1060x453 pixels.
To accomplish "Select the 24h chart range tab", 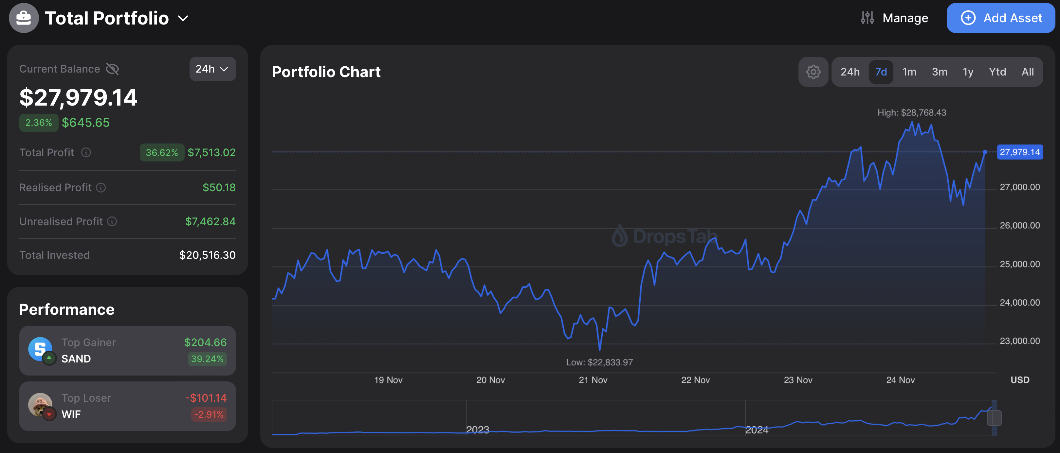I will pos(850,72).
